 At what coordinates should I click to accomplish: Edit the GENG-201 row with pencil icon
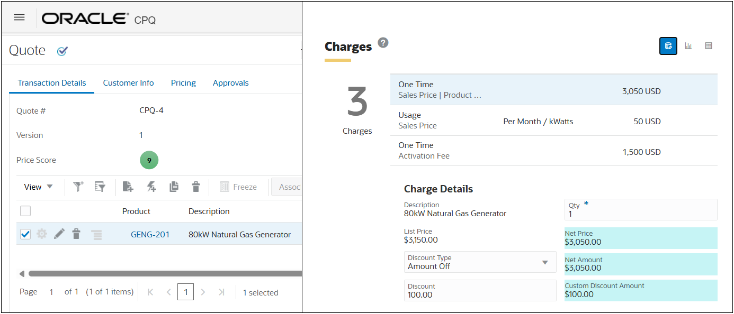(x=59, y=234)
